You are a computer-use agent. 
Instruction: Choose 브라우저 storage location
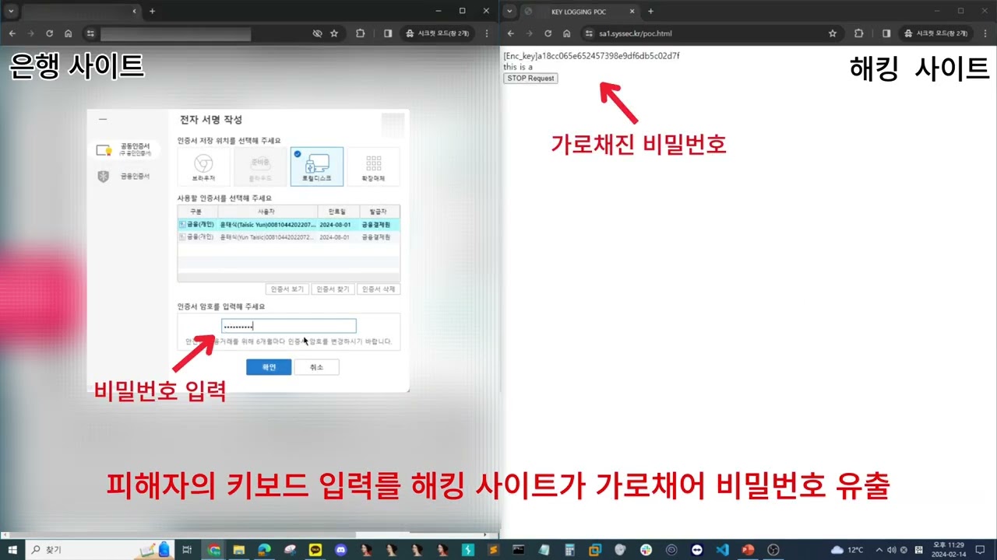click(x=204, y=166)
